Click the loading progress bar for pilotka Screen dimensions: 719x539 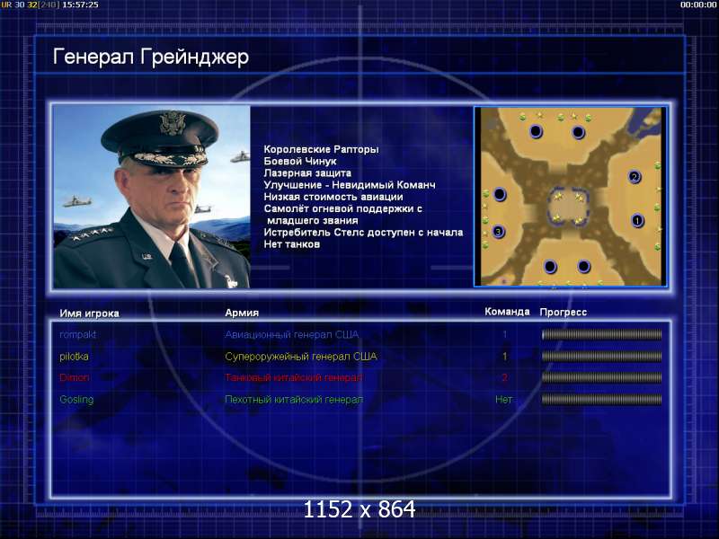601,356
